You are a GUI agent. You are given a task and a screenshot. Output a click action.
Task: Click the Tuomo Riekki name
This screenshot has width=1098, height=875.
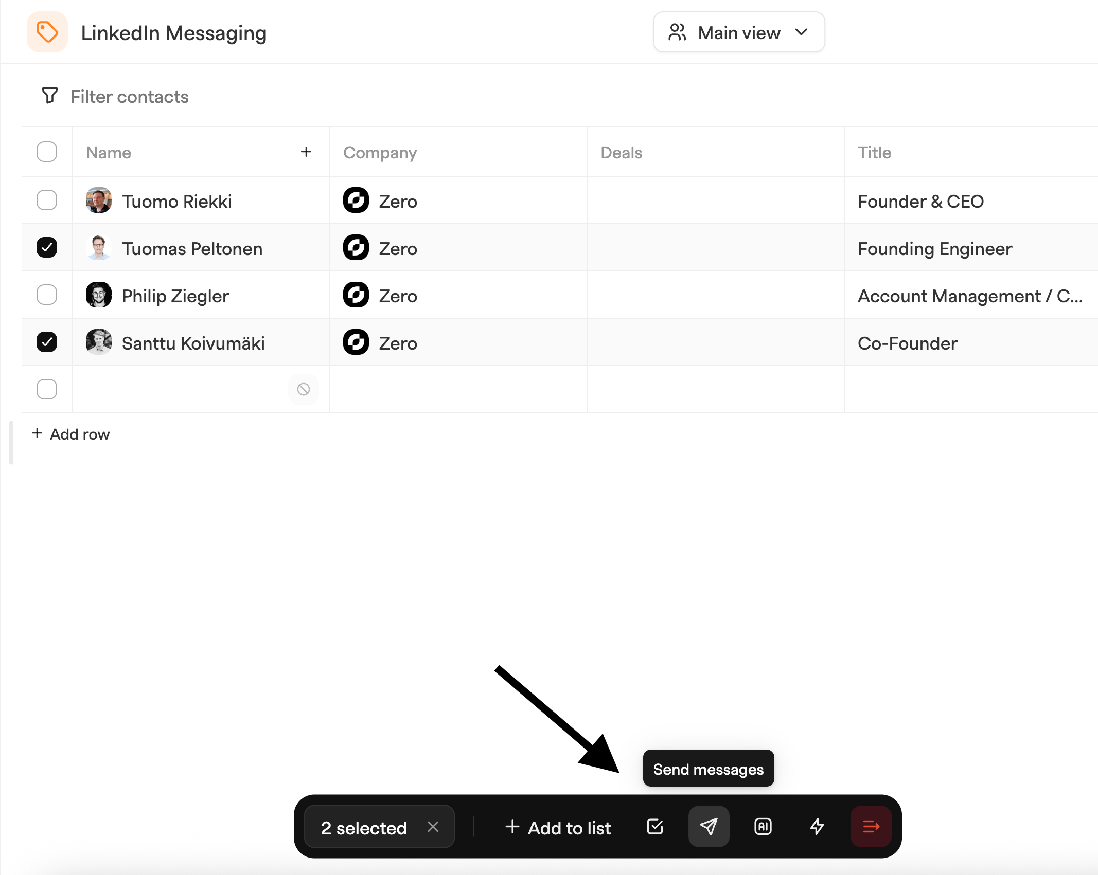pyautogui.click(x=176, y=202)
